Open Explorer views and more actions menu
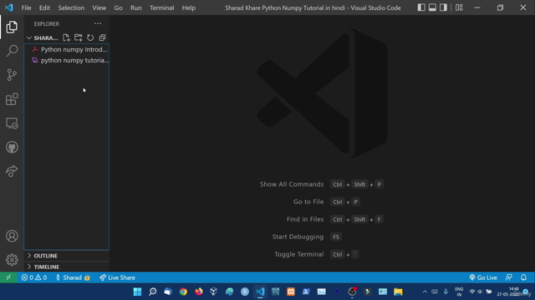Image resolution: width=535 pixels, height=300 pixels. tap(98, 23)
